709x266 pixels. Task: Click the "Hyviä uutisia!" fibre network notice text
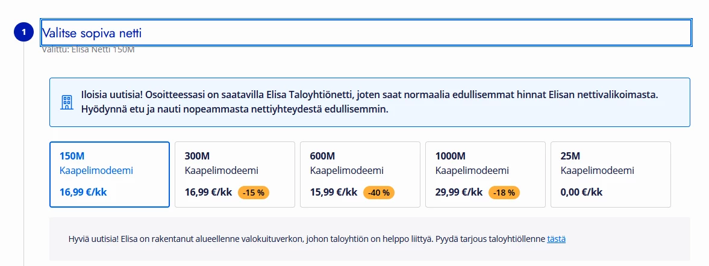(307, 239)
